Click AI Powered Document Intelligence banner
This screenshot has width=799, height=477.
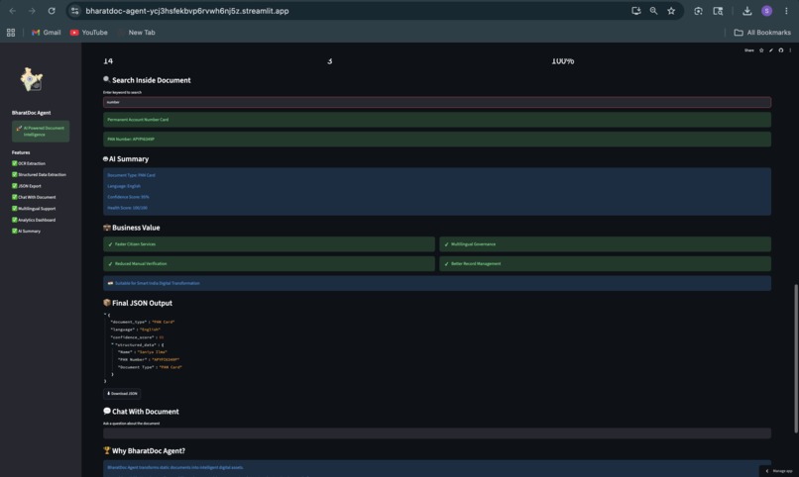tap(41, 132)
